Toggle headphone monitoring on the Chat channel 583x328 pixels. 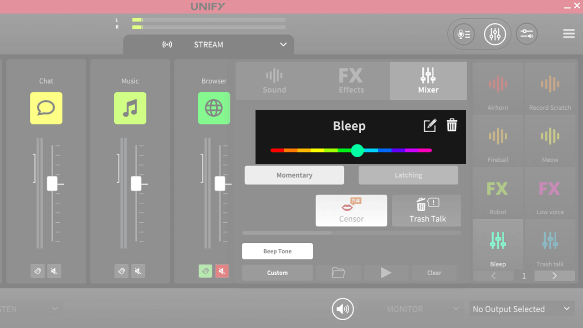pos(38,271)
